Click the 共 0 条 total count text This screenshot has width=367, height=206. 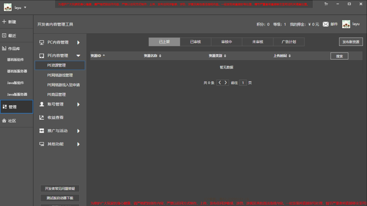tap(209, 83)
